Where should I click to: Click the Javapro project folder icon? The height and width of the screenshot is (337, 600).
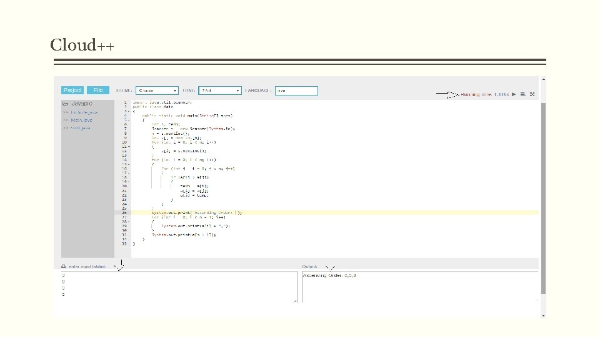point(65,103)
